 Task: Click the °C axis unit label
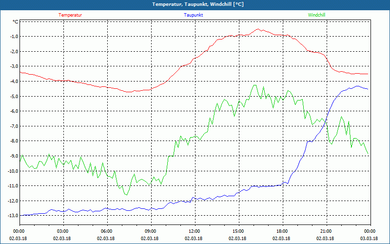coord(16,22)
